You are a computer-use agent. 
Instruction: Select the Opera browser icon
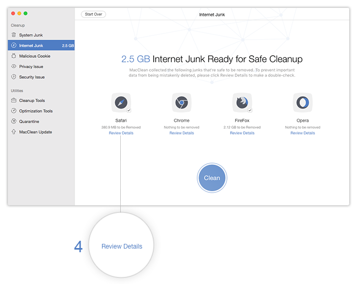[302, 103]
